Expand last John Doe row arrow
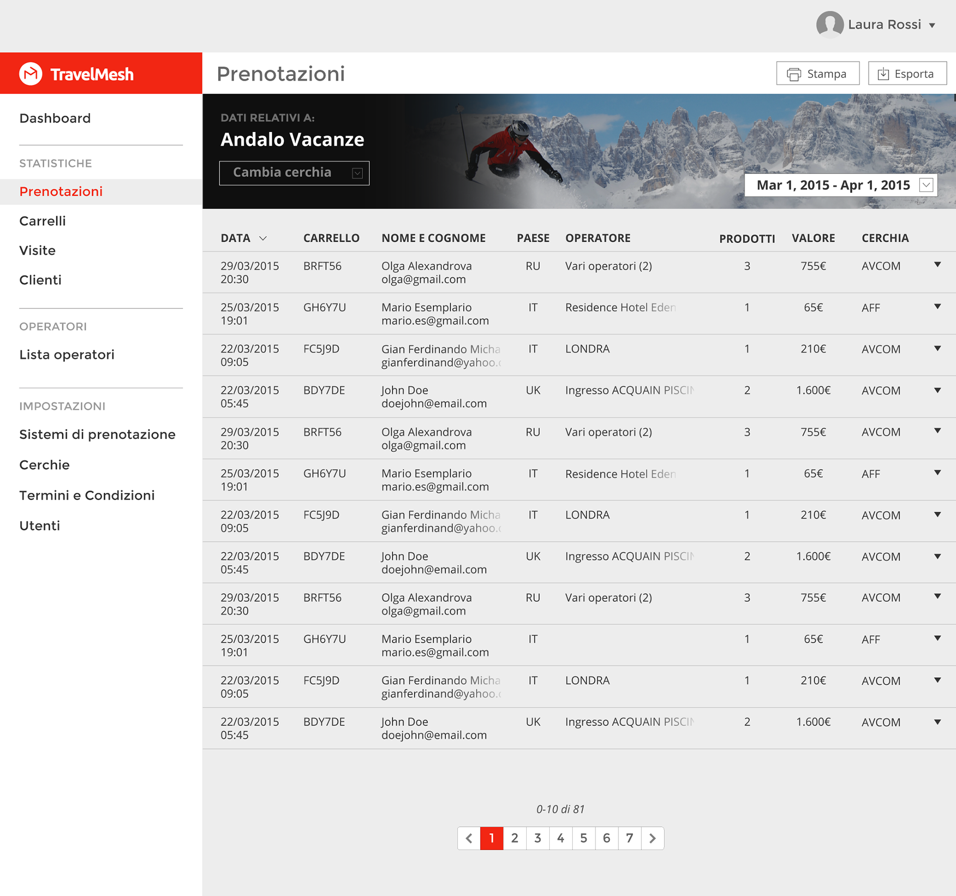The width and height of the screenshot is (956, 896). point(937,722)
